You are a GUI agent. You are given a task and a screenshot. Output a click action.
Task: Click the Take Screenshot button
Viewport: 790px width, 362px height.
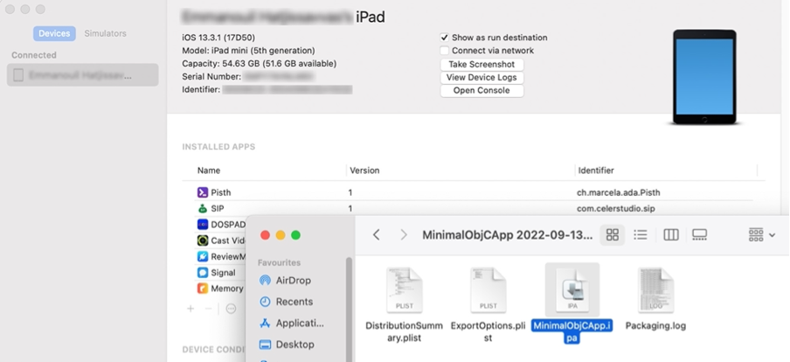coord(482,65)
